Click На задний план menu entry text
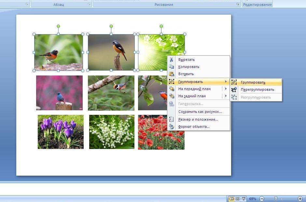The image size is (306, 202). pos(192,96)
